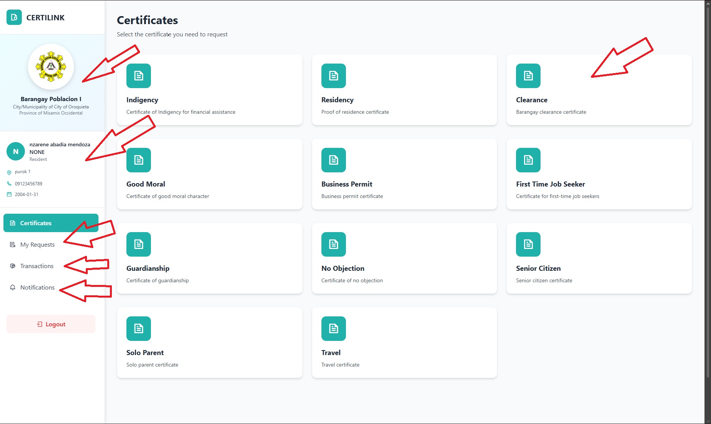Image resolution: width=711 pixels, height=424 pixels.
Task: Click the First Time Job Seeker icon
Action: (x=528, y=160)
